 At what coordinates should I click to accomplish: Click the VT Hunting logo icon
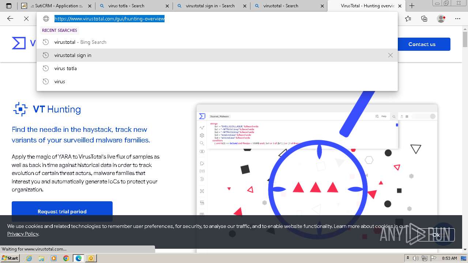[x=20, y=109]
